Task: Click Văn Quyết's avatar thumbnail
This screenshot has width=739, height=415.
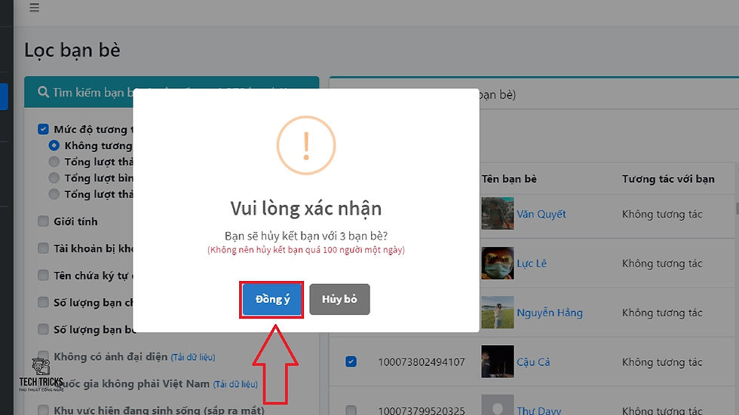Action: (498, 214)
